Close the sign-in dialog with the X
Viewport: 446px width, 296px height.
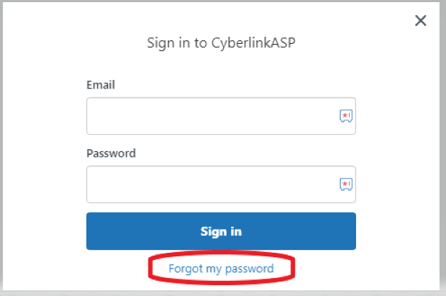tap(420, 20)
